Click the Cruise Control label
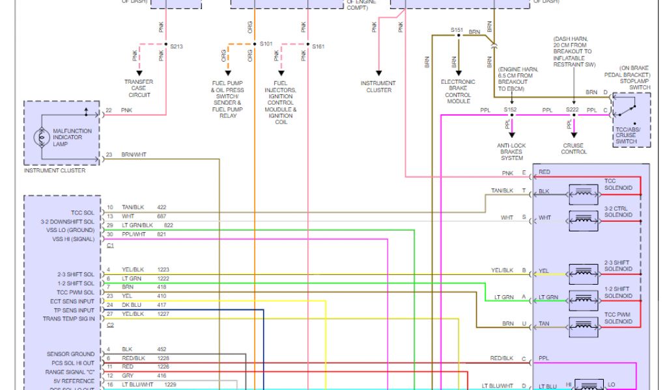This screenshot has height=390, width=667. (x=574, y=149)
